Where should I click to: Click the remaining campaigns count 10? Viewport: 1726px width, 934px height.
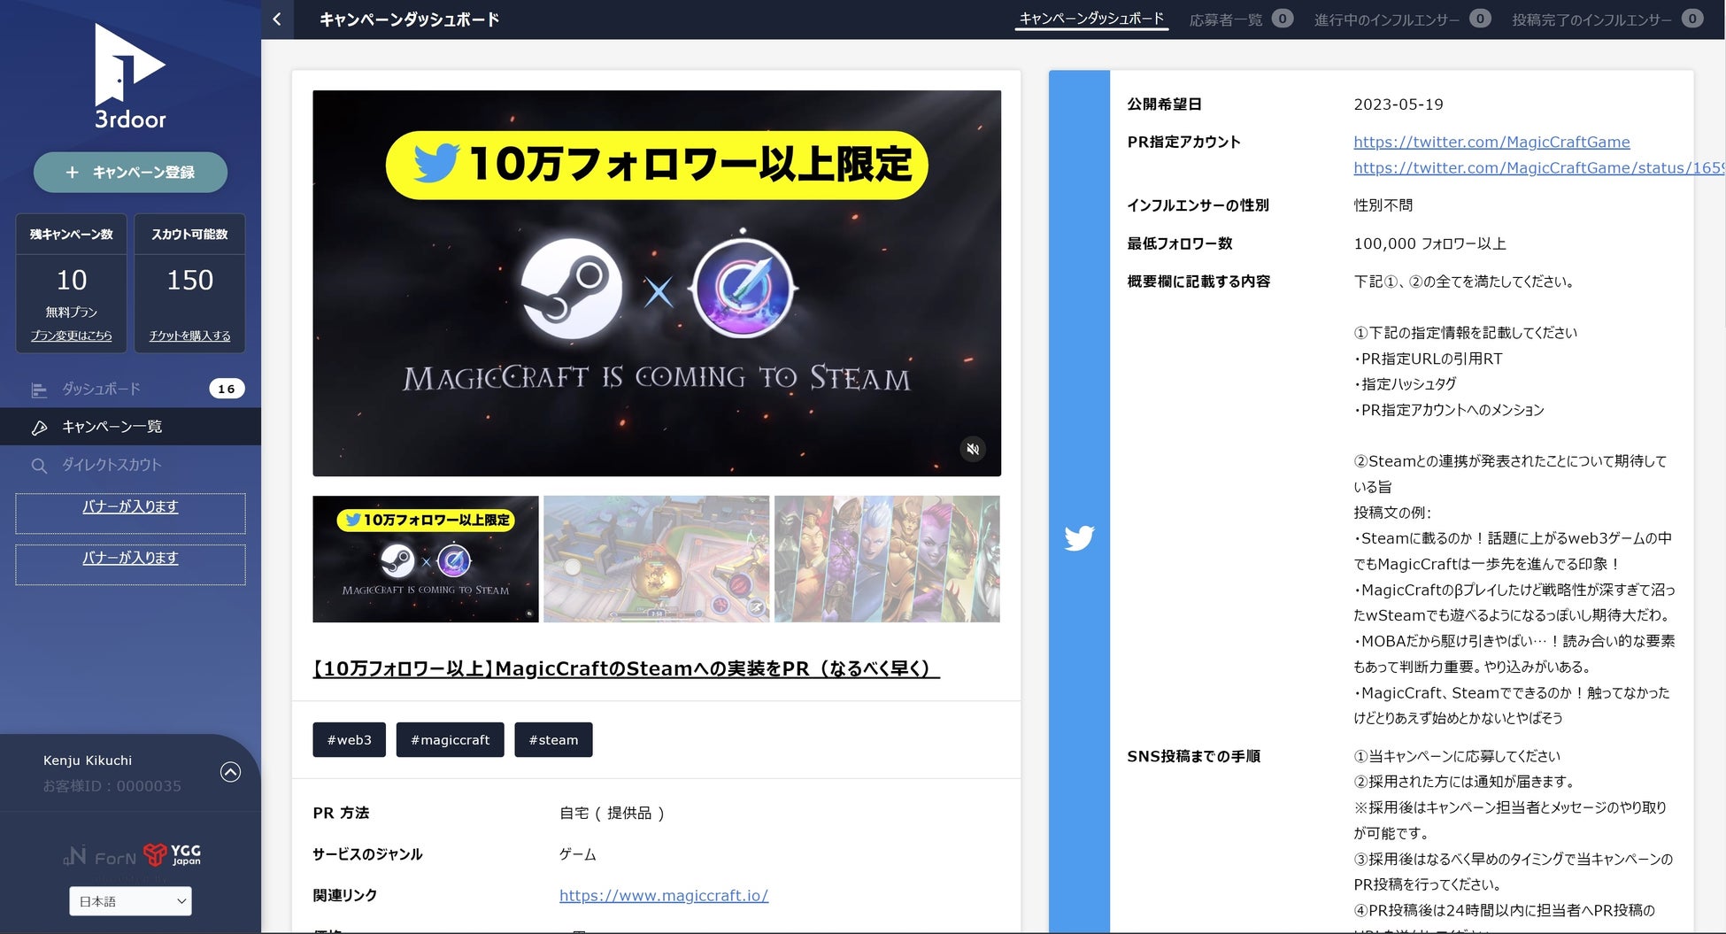pyautogui.click(x=72, y=280)
